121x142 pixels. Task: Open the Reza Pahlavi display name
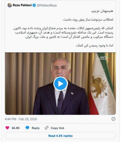click(x=22, y=5)
